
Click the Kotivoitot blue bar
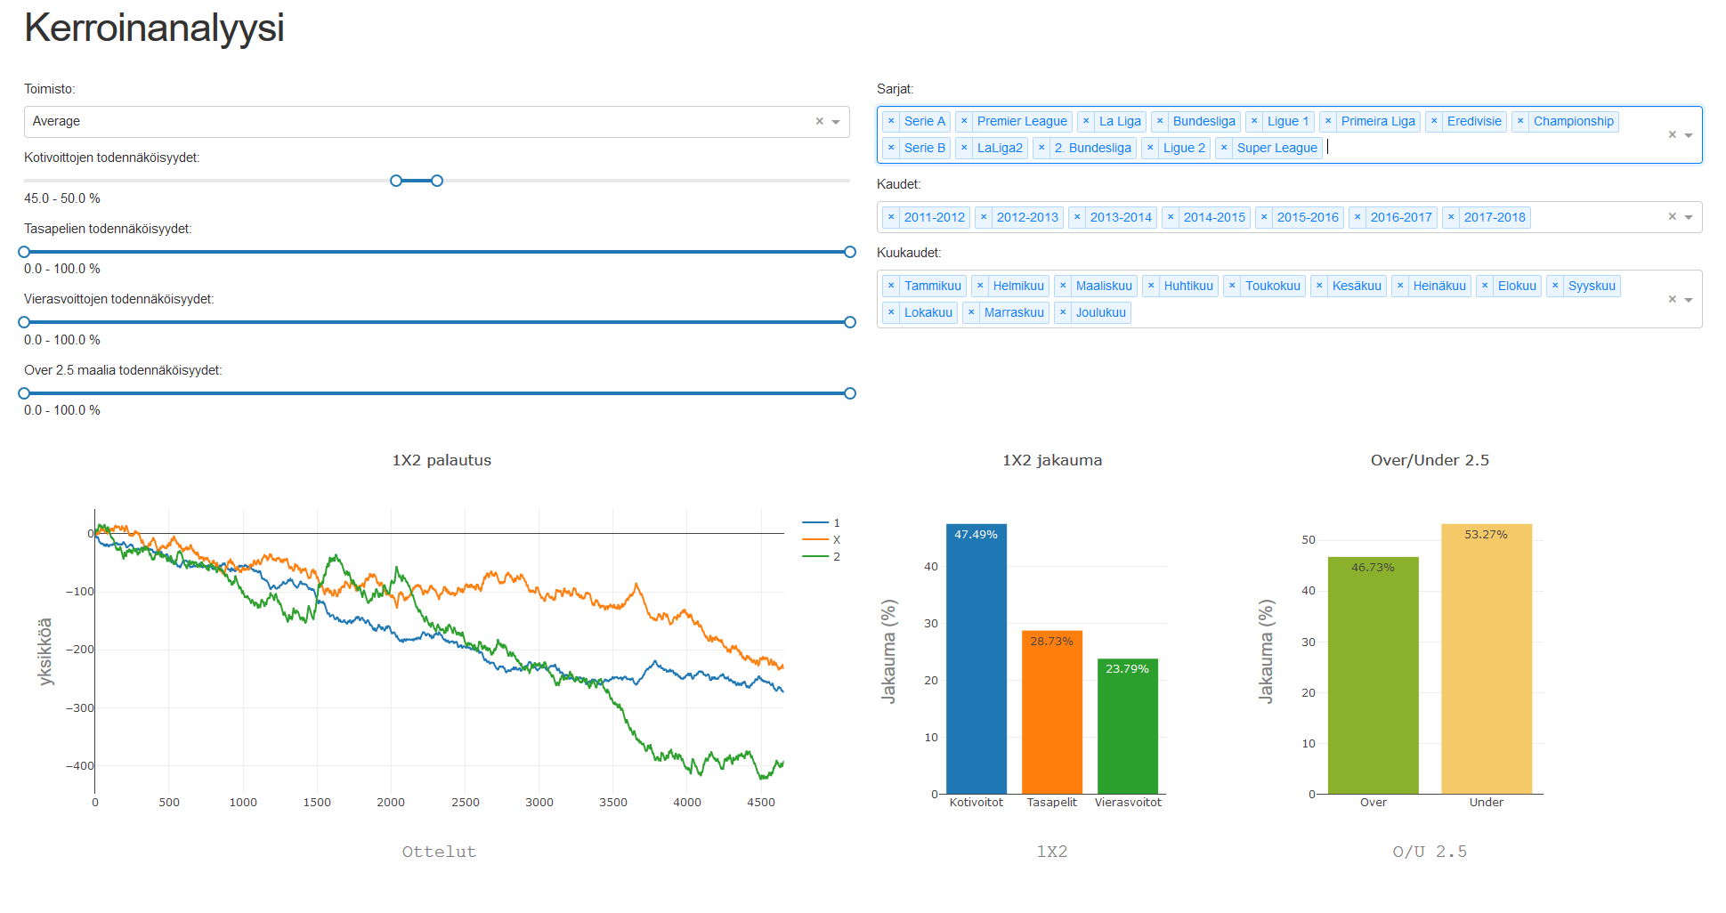pos(976,658)
